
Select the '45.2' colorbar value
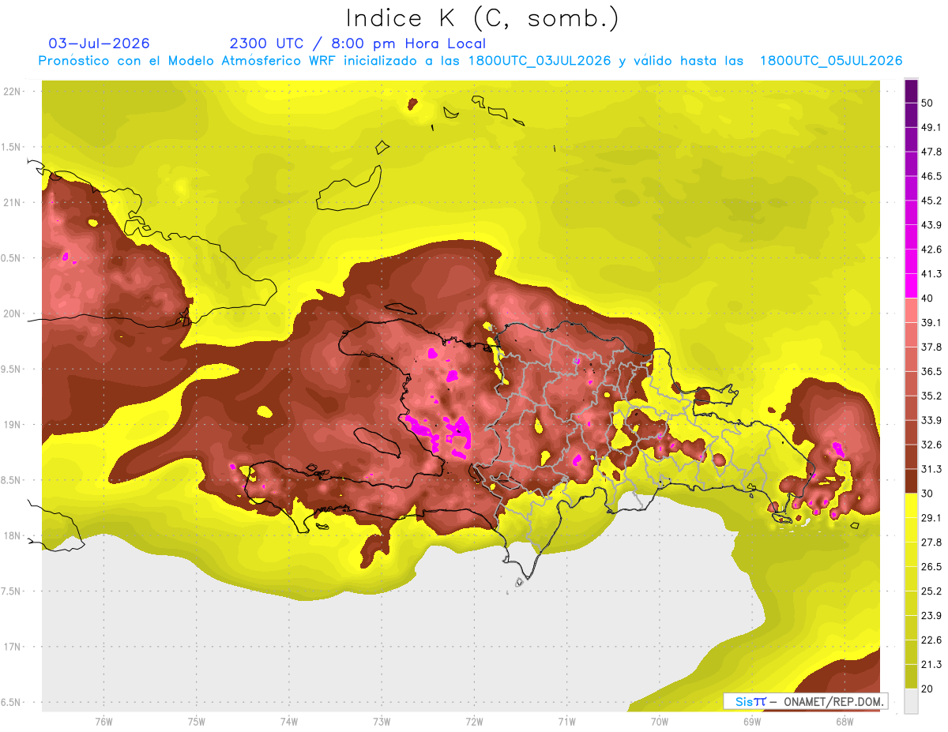[x=933, y=201]
